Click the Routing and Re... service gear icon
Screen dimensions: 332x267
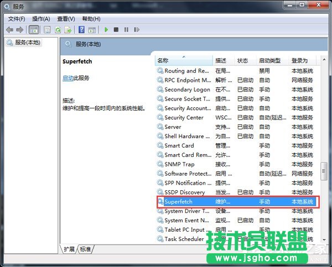(160, 71)
